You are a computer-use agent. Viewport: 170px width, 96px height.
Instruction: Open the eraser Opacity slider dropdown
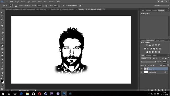tap(43, 6)
